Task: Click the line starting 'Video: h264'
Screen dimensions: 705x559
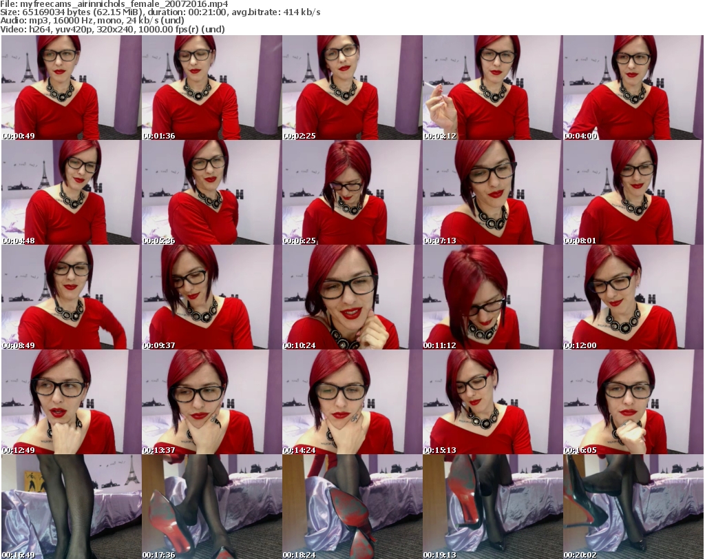Action: click(112, 29)
